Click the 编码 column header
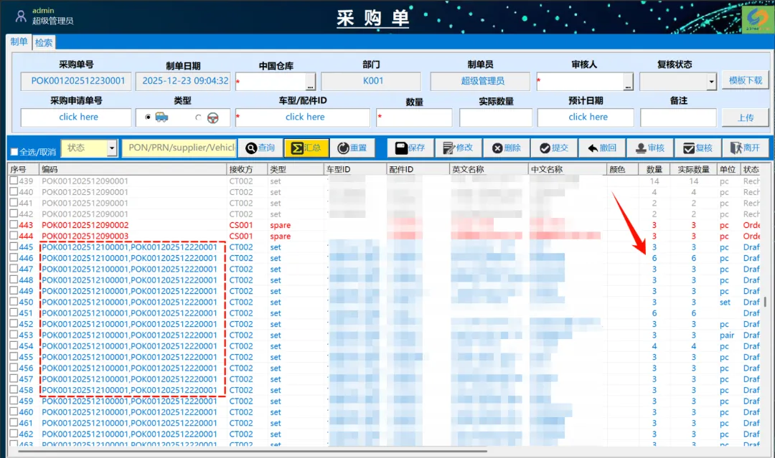 tap(133, 169)
